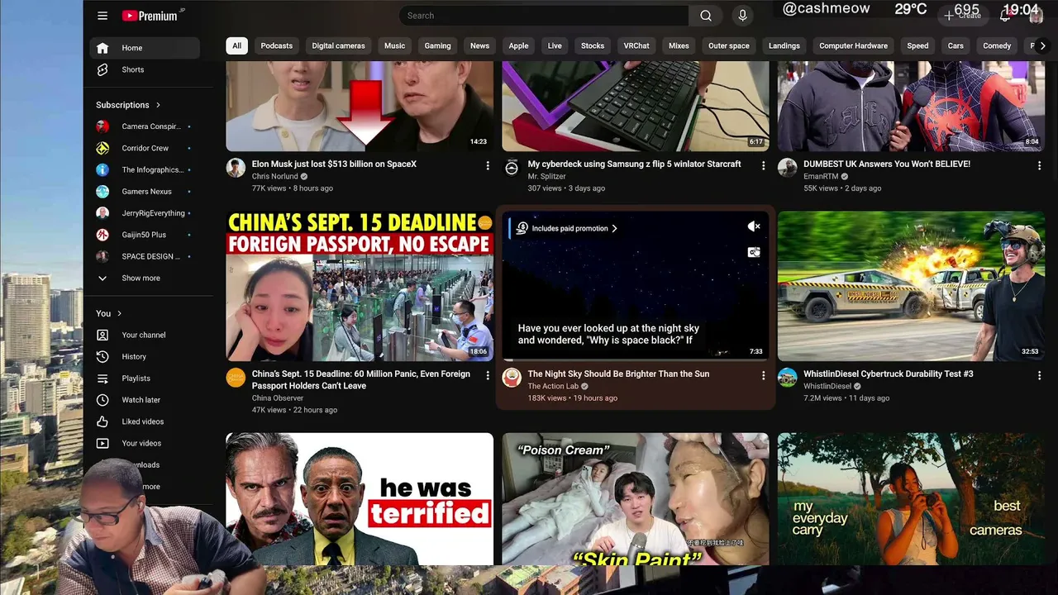
Task: Open watch History in the sidebar
Action: tap(145, 356)
